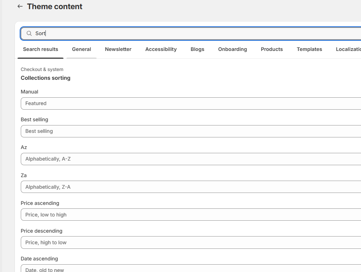Open the Onboarding tab

coord(232,49)
